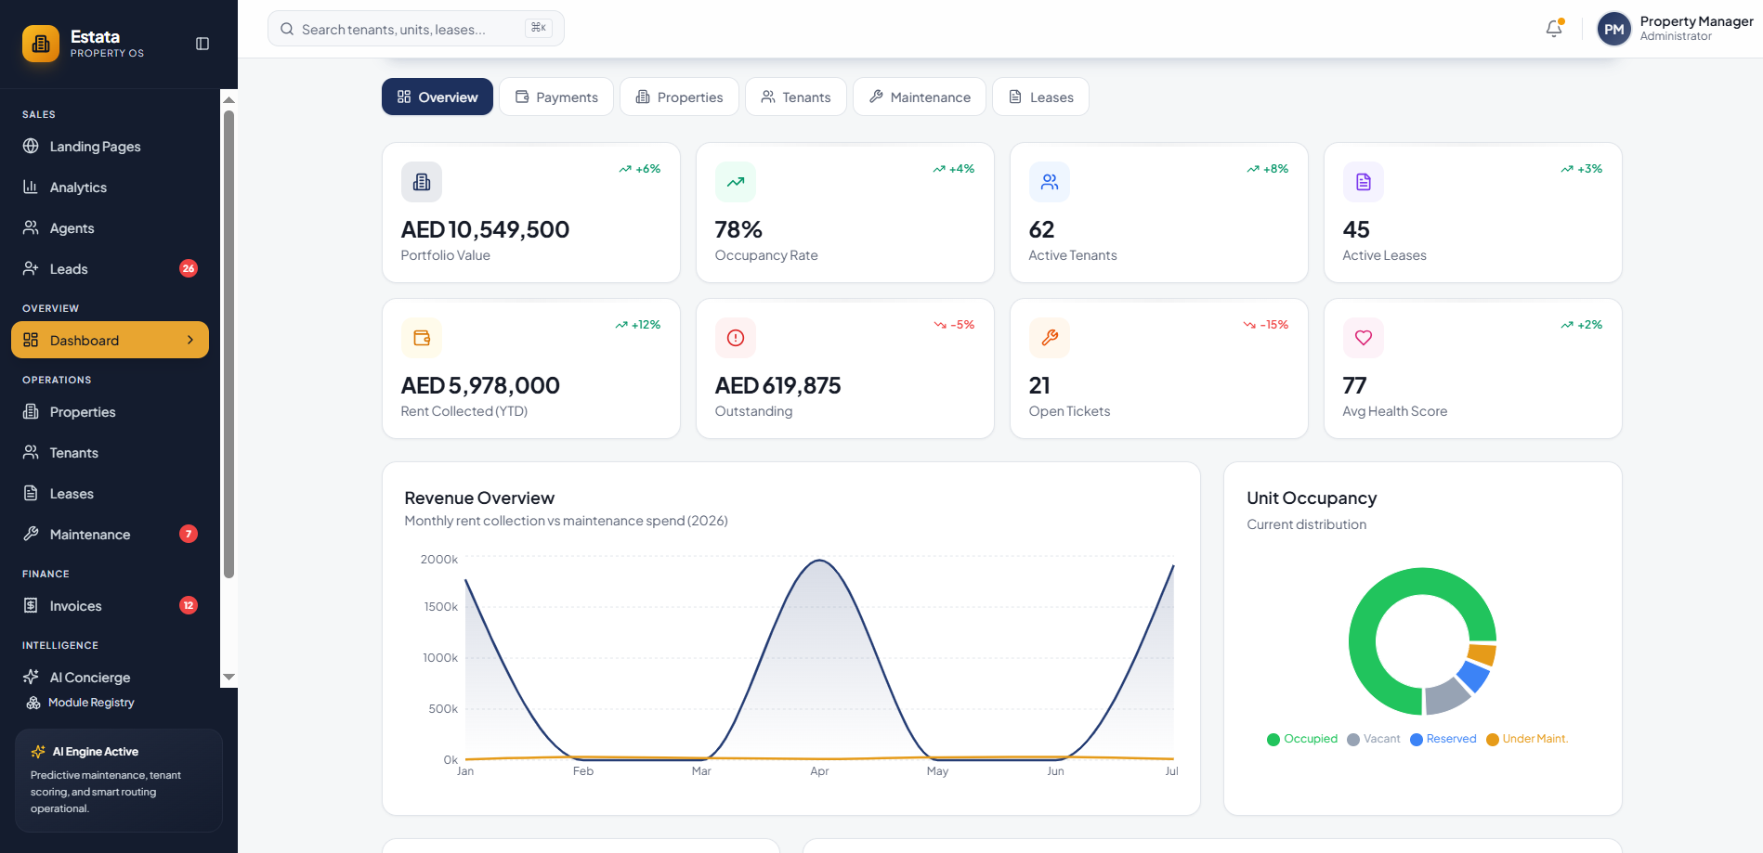Click sidebar scroll up arrow
This screenshot has width=1763, height=853.
[229, 99]
